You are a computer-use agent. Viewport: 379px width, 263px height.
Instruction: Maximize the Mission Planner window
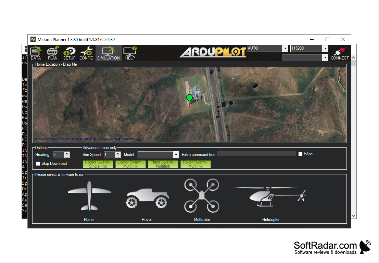[327, 39]
